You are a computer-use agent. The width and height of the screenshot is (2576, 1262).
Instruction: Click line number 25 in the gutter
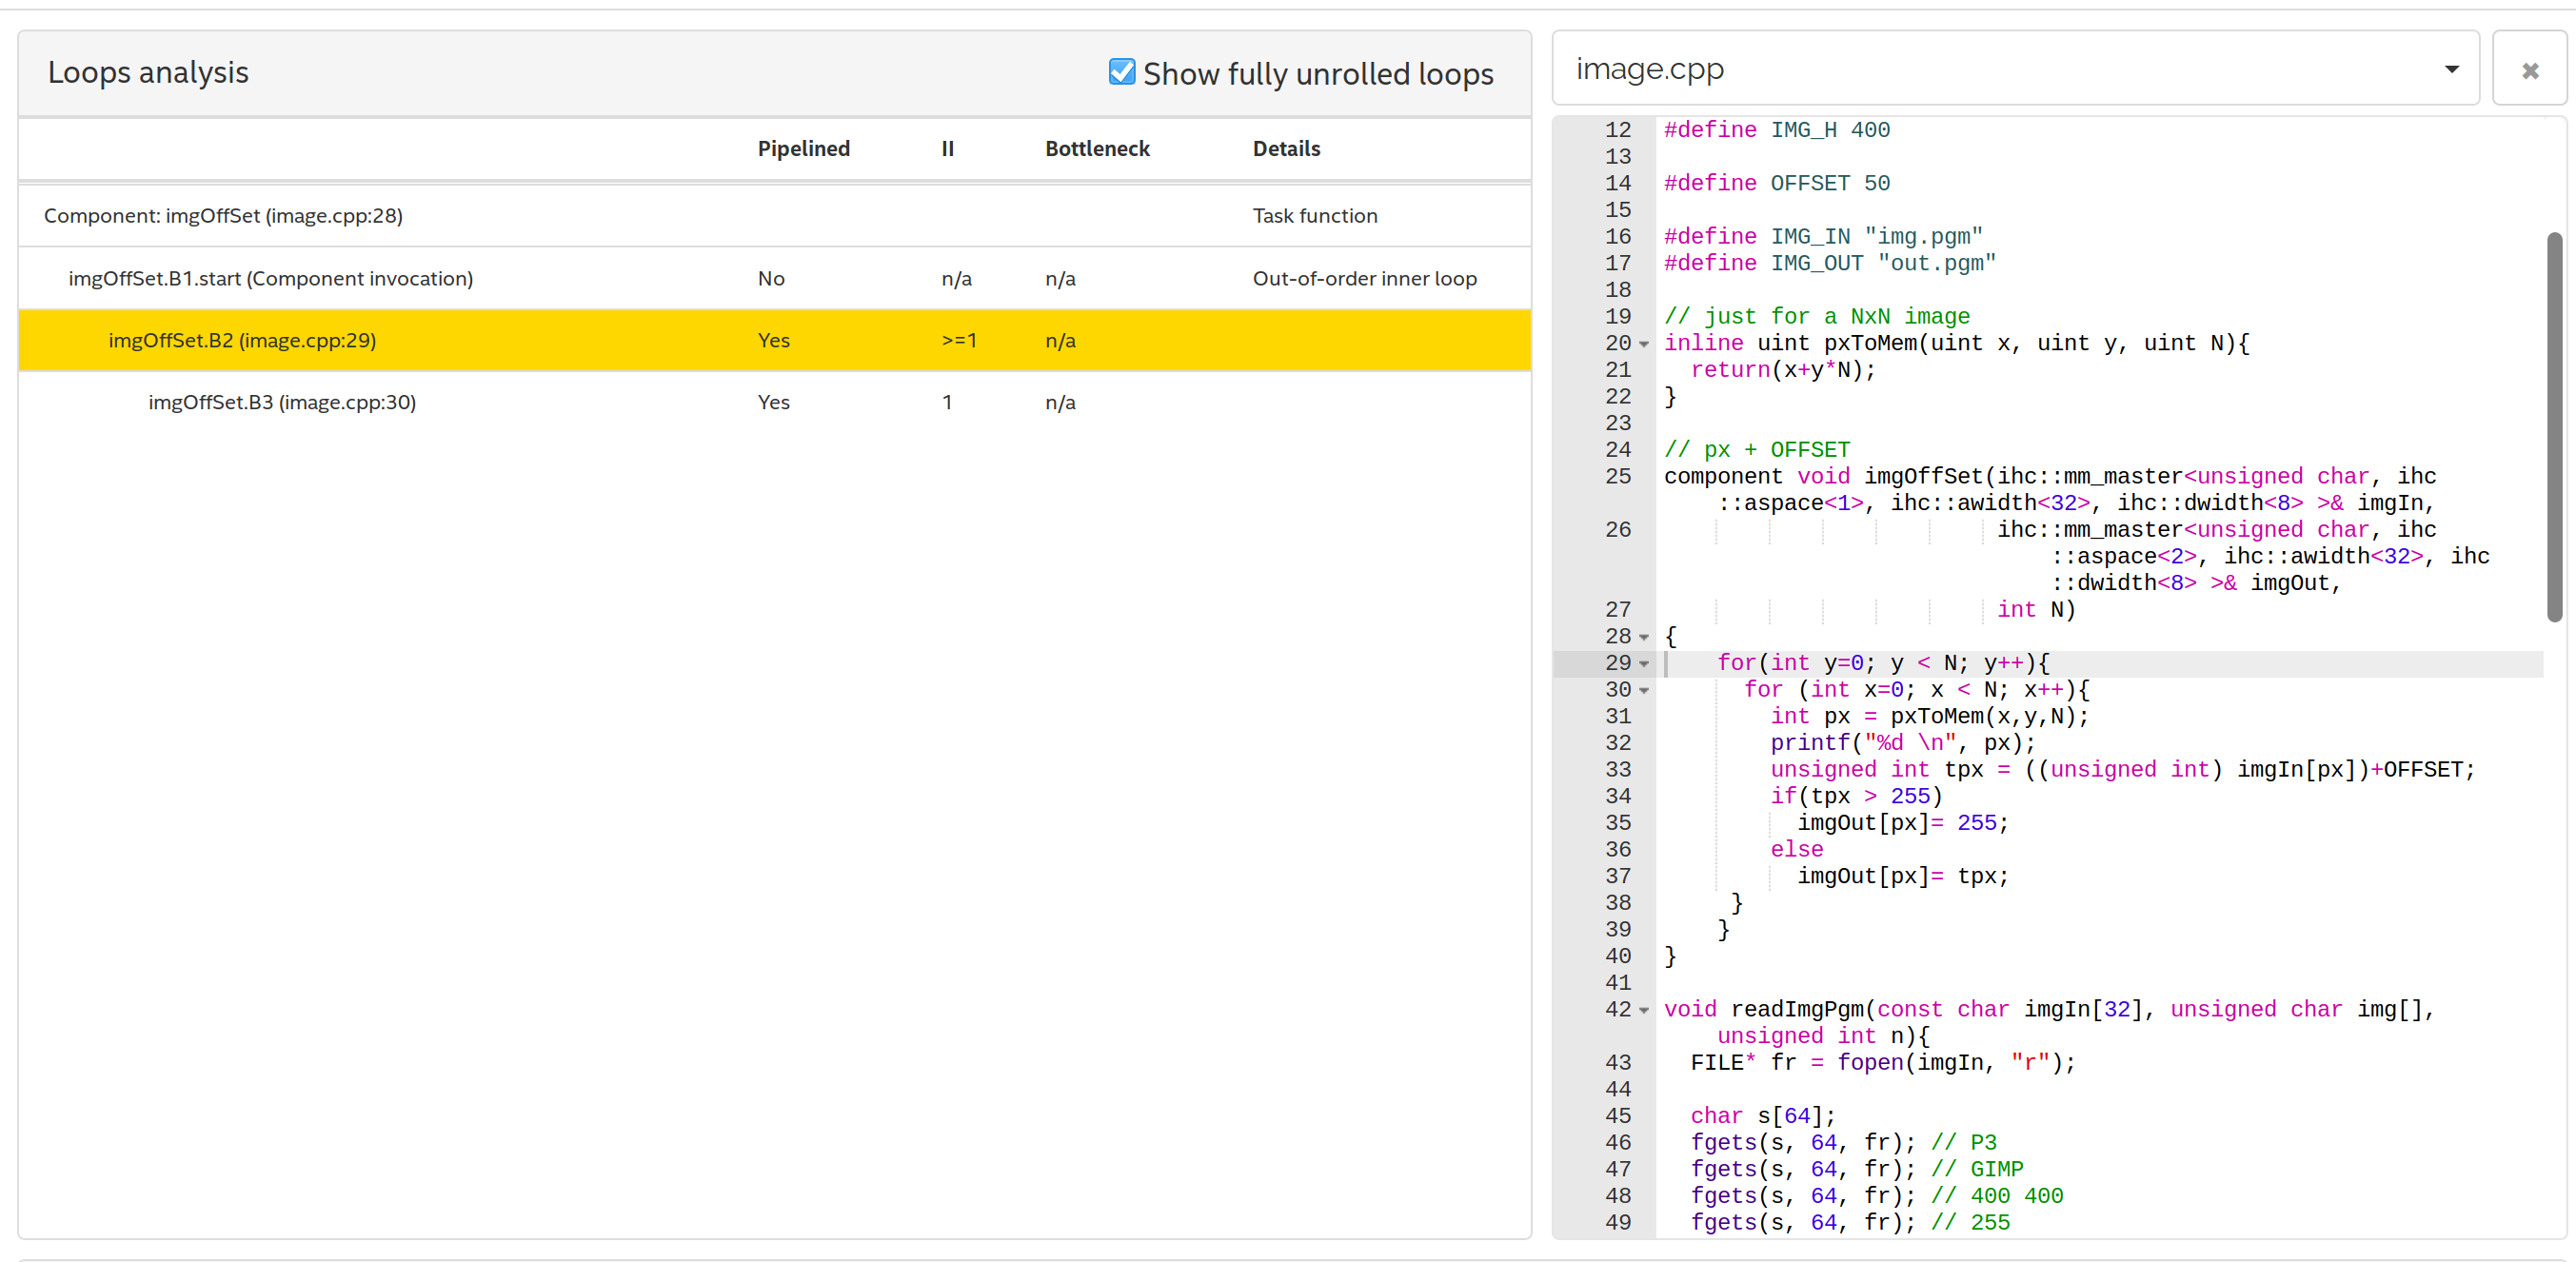coord(1617,477)
